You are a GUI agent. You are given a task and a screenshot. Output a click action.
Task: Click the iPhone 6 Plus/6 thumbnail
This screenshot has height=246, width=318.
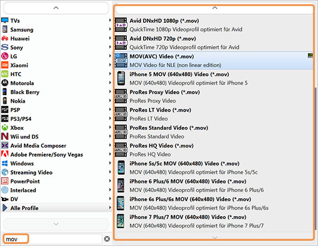pos(121,186)
